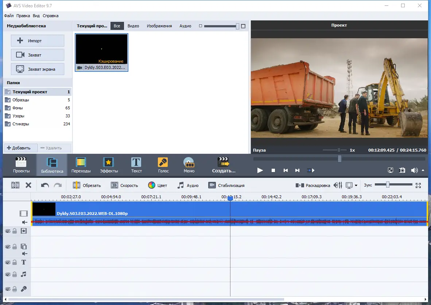This screenshot has width=431, height=305.
Task: Hide the text track using eye icon
Action: (x=7, y=262)
